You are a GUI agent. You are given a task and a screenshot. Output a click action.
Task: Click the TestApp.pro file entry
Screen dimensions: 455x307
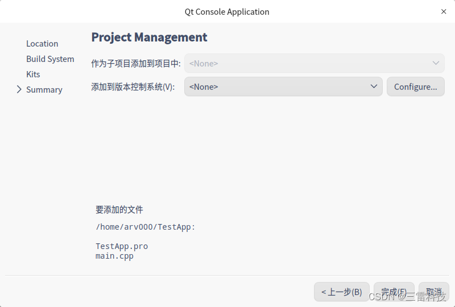tap(122, 246)
